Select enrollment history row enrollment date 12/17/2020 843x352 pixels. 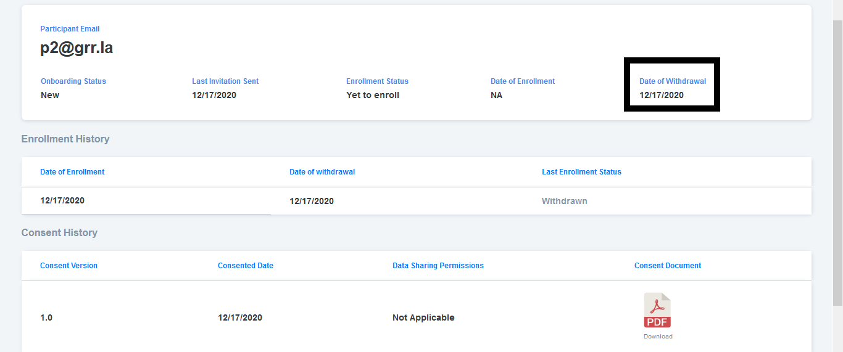pos(62,200)
